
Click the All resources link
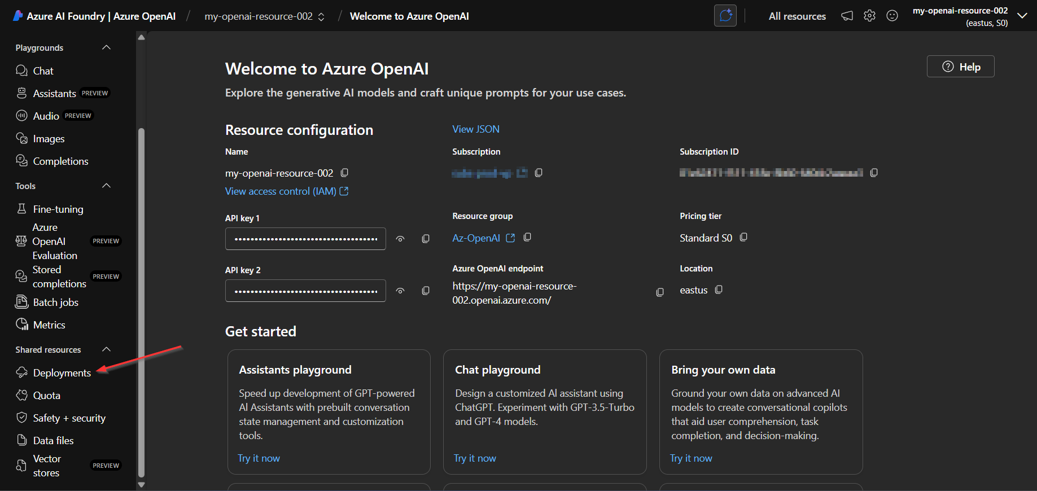click(797, 16)
